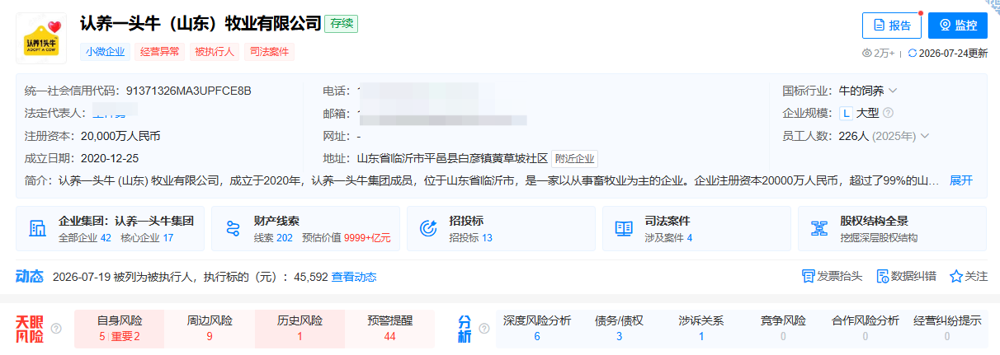Open 涉及案件 4 link

(x=668, y=237)
